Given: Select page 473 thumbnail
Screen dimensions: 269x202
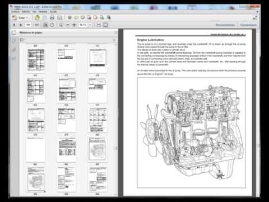Looking at the screenshot, I should click(x=67, y=90).
